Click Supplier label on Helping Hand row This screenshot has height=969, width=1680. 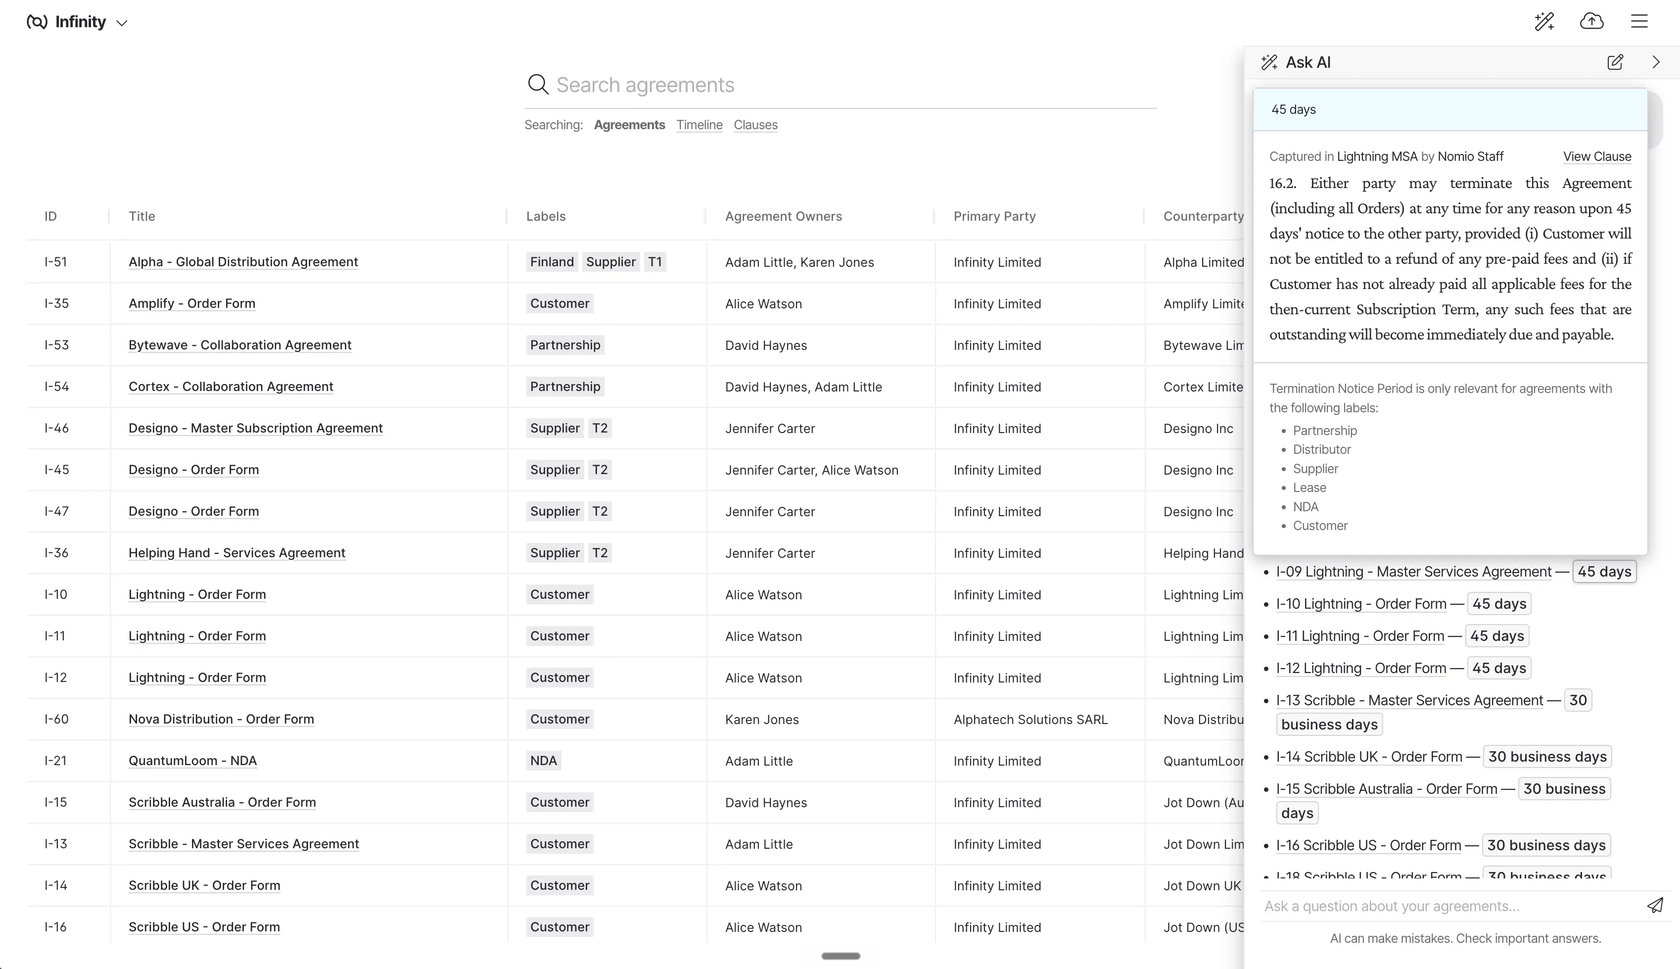point(555,552)
